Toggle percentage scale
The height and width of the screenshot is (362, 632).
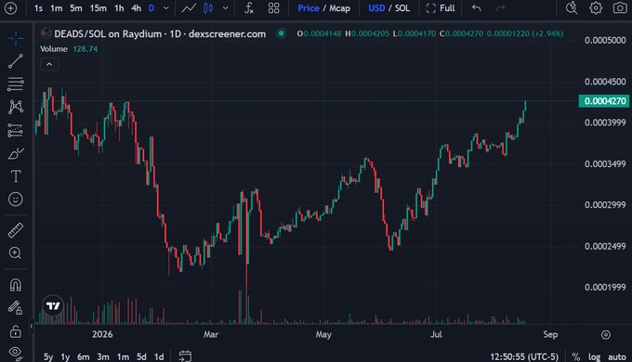[576, 356]
